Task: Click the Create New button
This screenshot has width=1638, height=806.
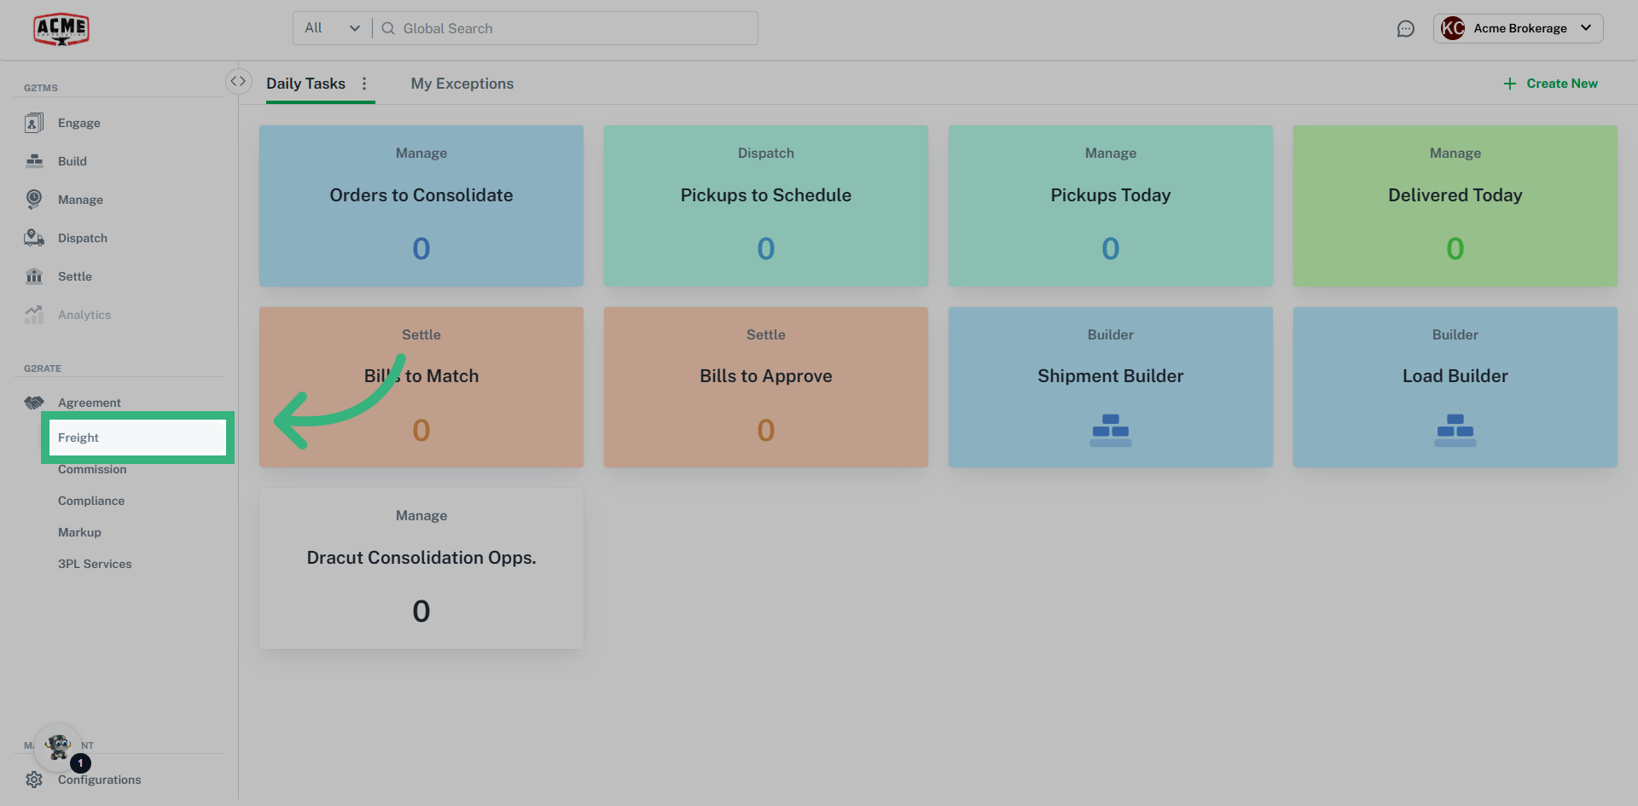Action: 1550,84
